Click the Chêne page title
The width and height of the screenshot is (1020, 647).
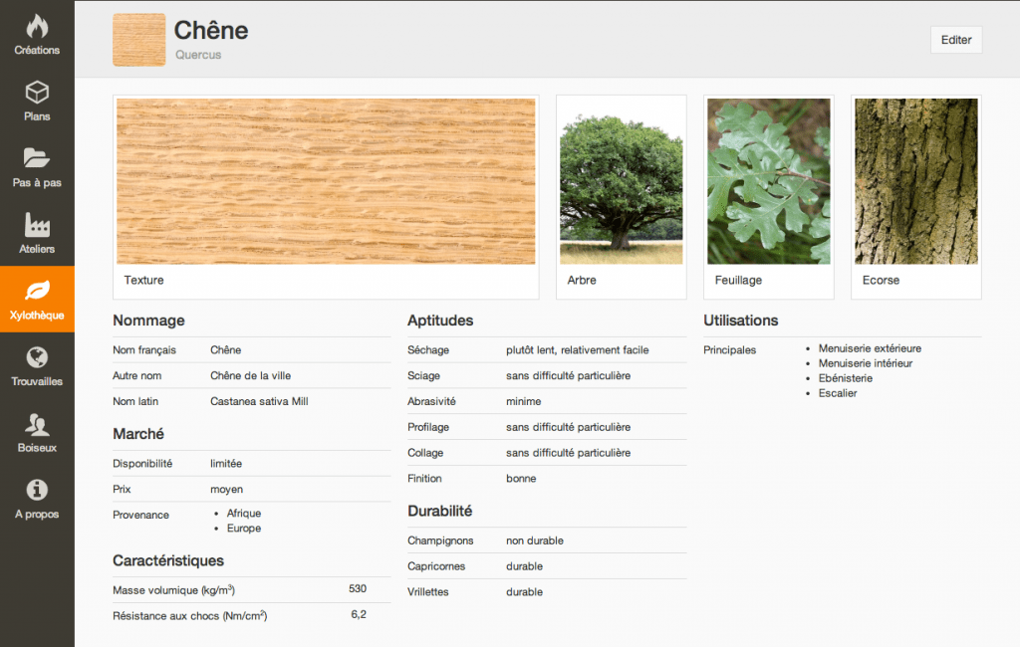[x=211, y=30]
